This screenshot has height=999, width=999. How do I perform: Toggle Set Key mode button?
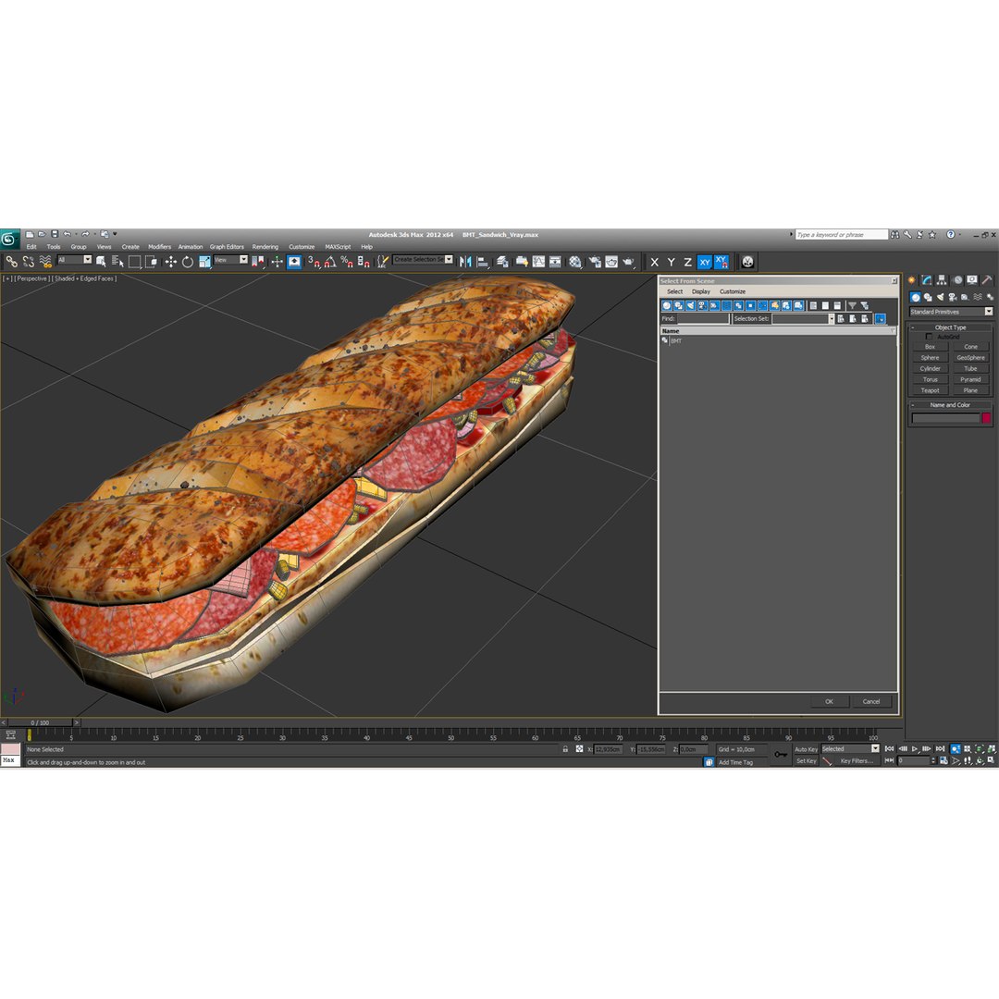tap(806, 760)
